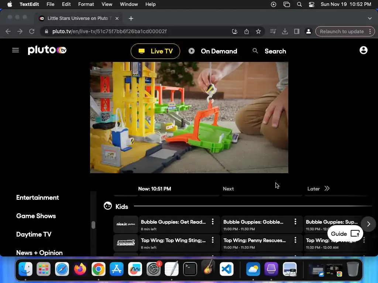The width and height of the screenshot is (378, 283).
Task: Bookmark this page with the star icon
Action: 258,31
